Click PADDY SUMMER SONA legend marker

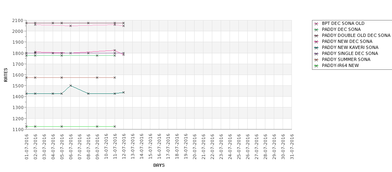point(316,60)
